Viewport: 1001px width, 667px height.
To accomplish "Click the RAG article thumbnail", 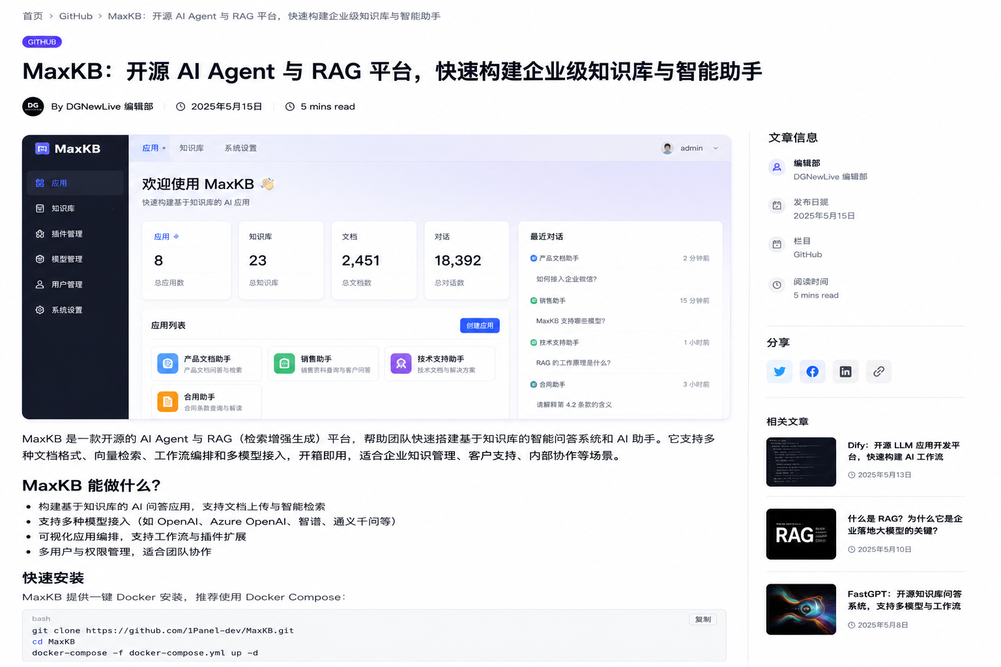I will [x=801, y=534].
